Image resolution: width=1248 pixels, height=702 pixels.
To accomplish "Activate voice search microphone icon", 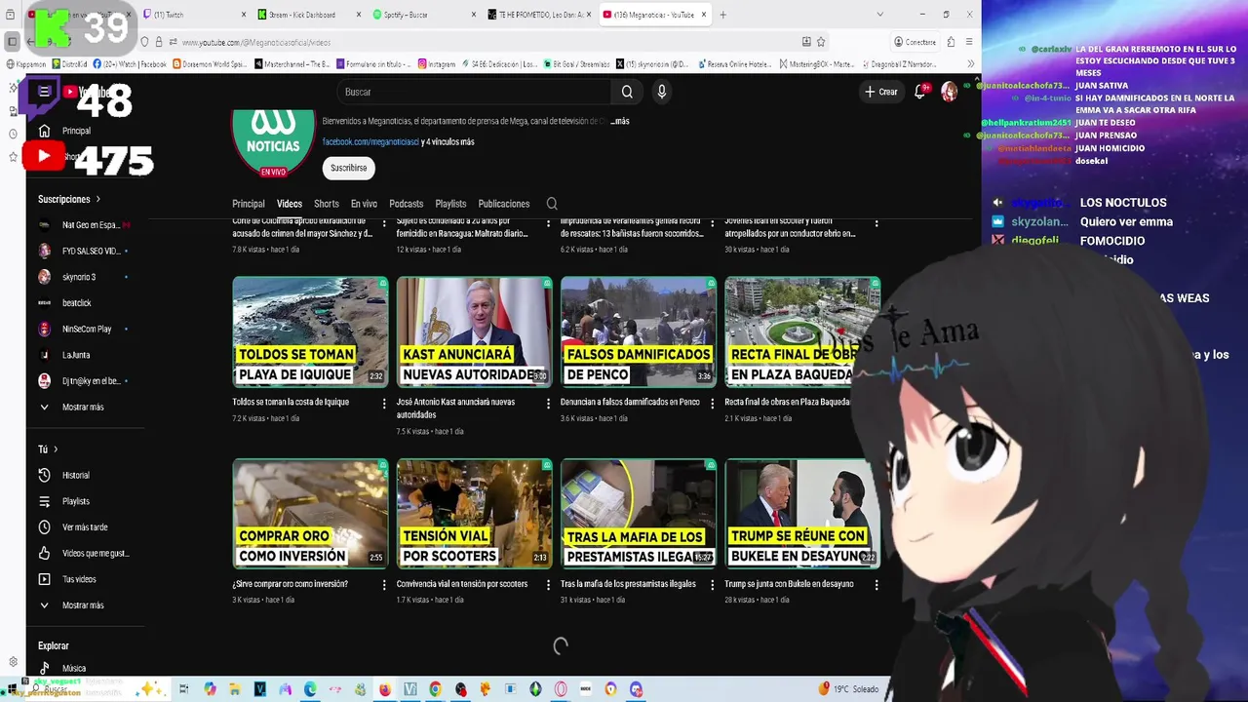I will click(x=661, y=92).
